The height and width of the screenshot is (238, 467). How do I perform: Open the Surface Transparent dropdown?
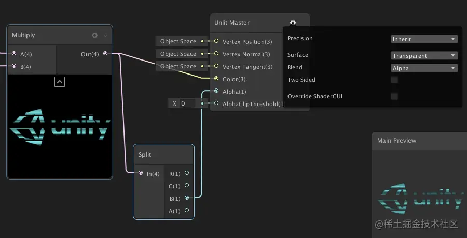(x=424, y=56)
